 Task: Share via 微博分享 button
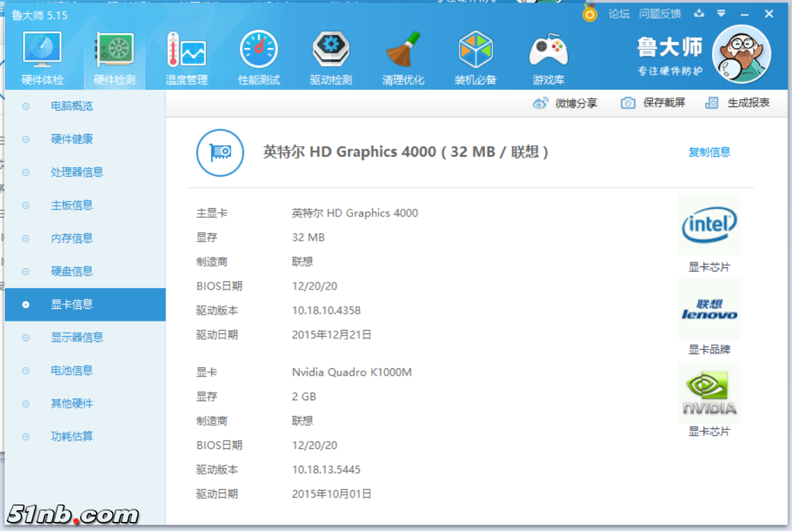pos(565,103)
